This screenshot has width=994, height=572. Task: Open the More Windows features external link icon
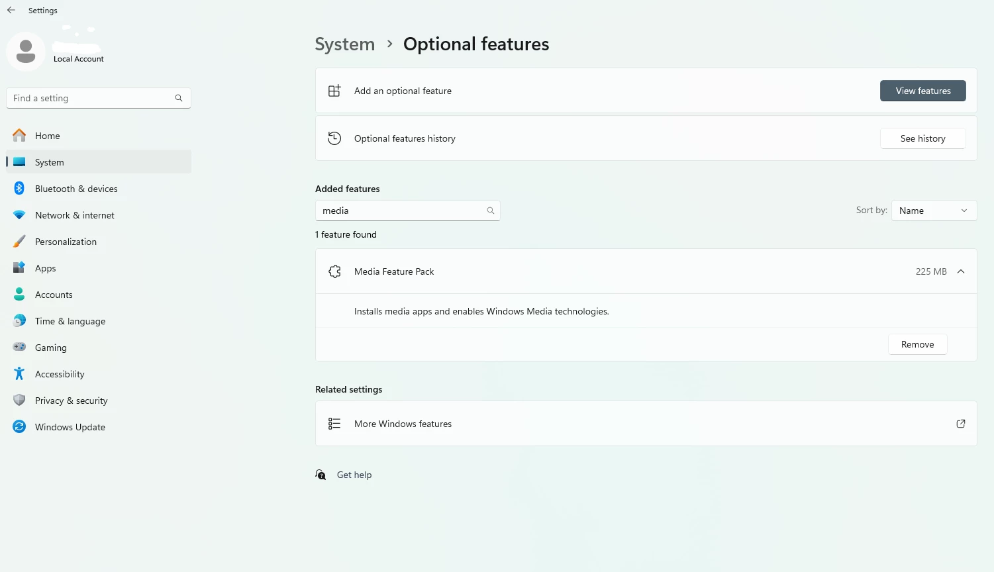click(x=961, y=424)
